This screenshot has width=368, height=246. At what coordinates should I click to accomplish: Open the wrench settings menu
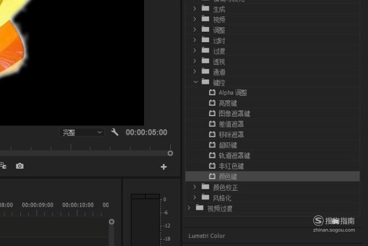coord(114,132)
